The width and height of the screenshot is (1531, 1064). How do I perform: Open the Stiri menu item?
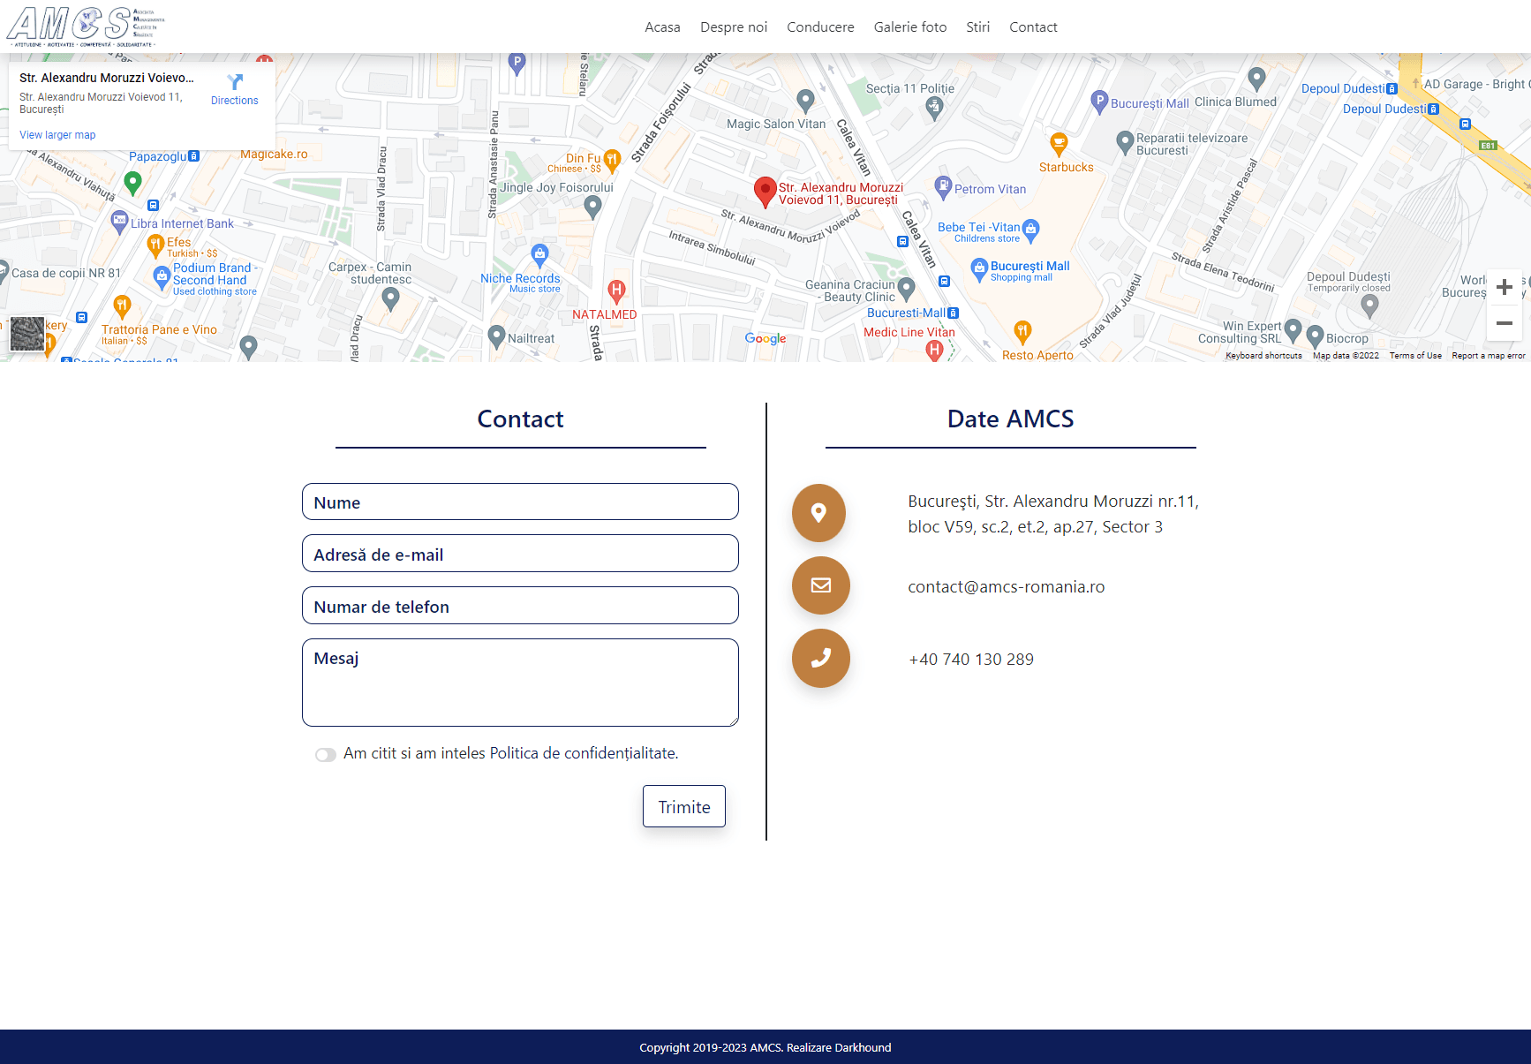click(977, 27)
